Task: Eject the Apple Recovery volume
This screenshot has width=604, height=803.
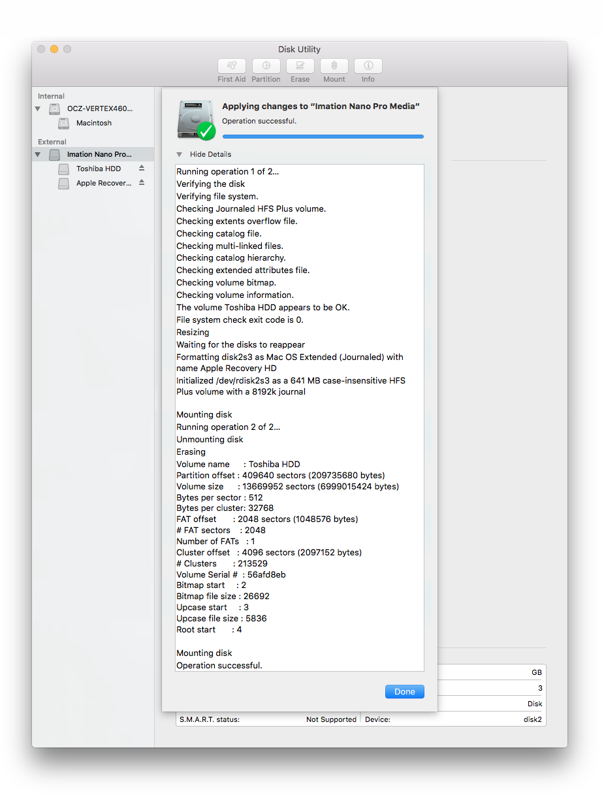Action: tap(142, 183)
